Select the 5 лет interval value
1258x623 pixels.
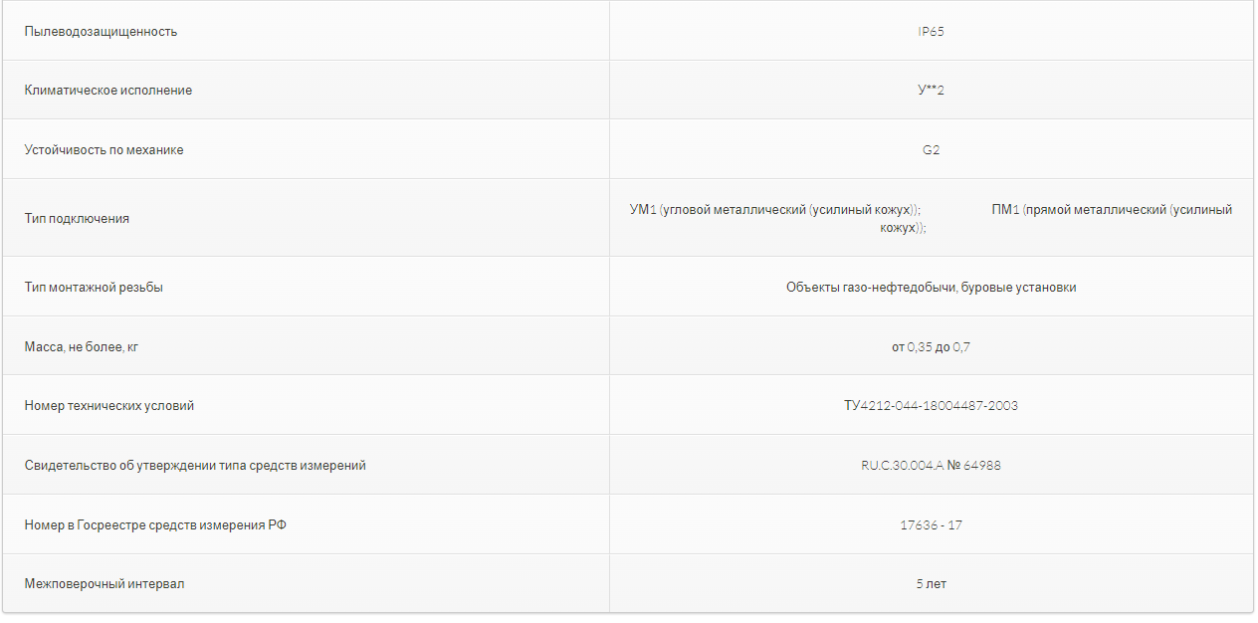pyautogui.click(x=931, y=584)
